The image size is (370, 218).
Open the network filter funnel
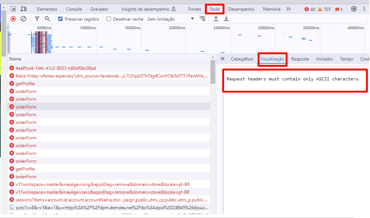pos(37,19)
